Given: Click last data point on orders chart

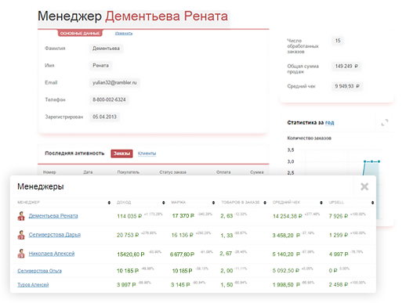Looking at the screenshot, I should (379, 161).
